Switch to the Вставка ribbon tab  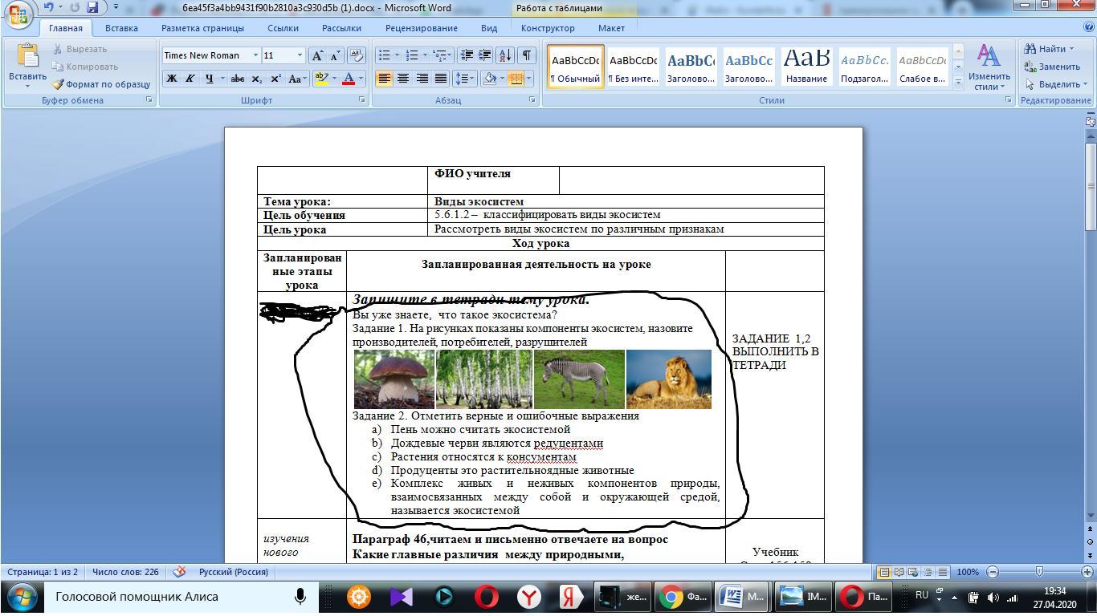coord(121,28)
